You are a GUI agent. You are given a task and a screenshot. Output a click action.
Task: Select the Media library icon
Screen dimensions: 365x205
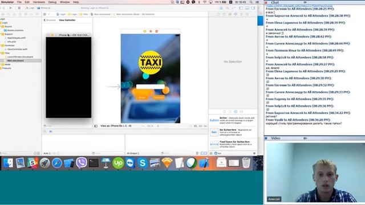241,112
